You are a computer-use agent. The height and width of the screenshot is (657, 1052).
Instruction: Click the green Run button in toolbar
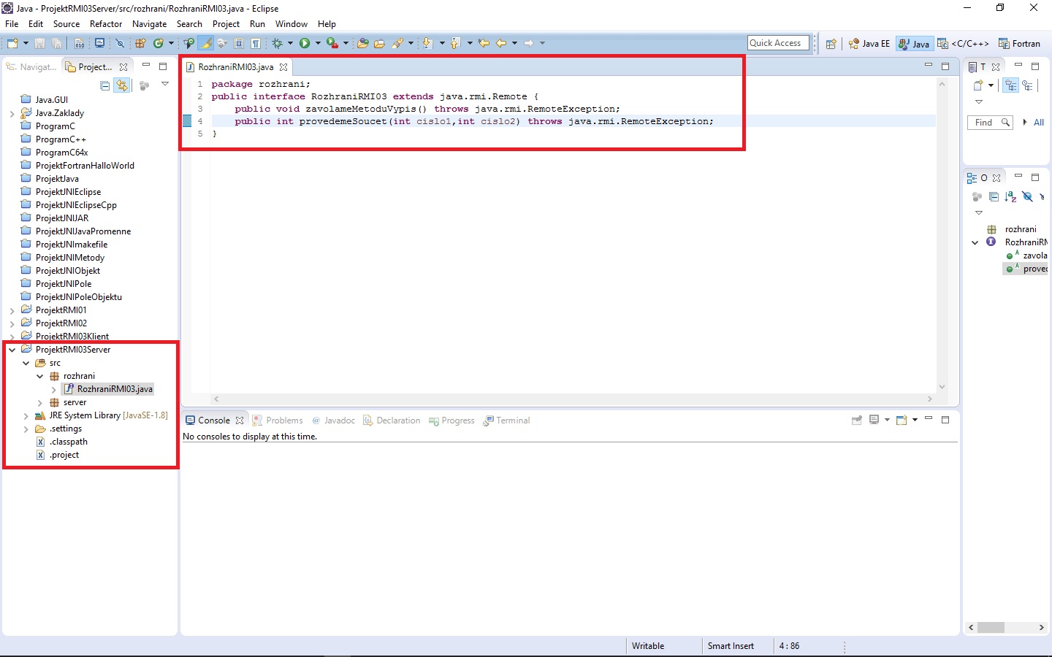(305, 44)
